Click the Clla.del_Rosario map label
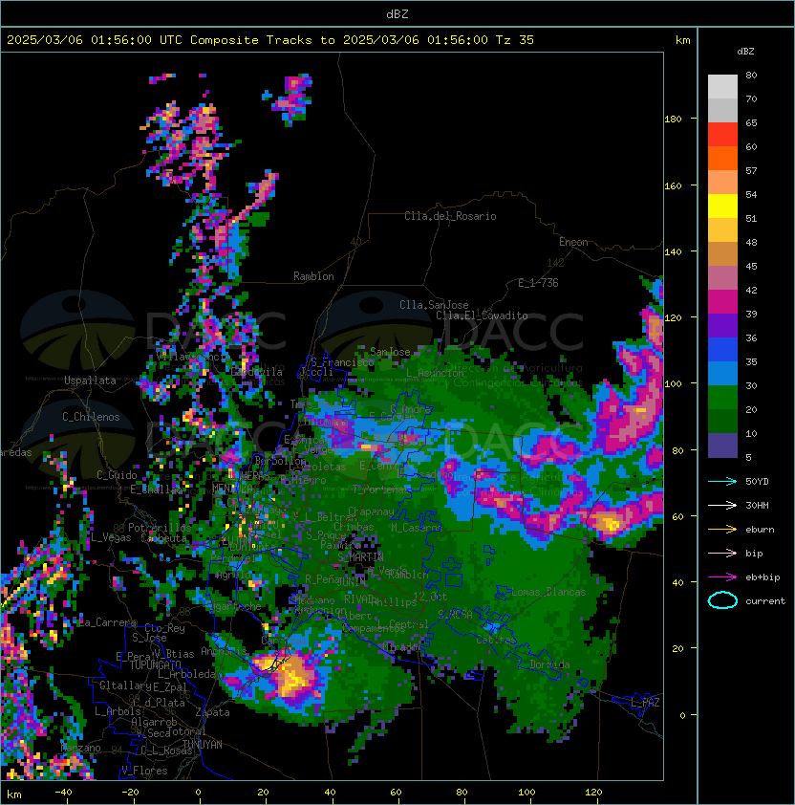This screenshot has height=805, width=795. [x=450, y=216]
